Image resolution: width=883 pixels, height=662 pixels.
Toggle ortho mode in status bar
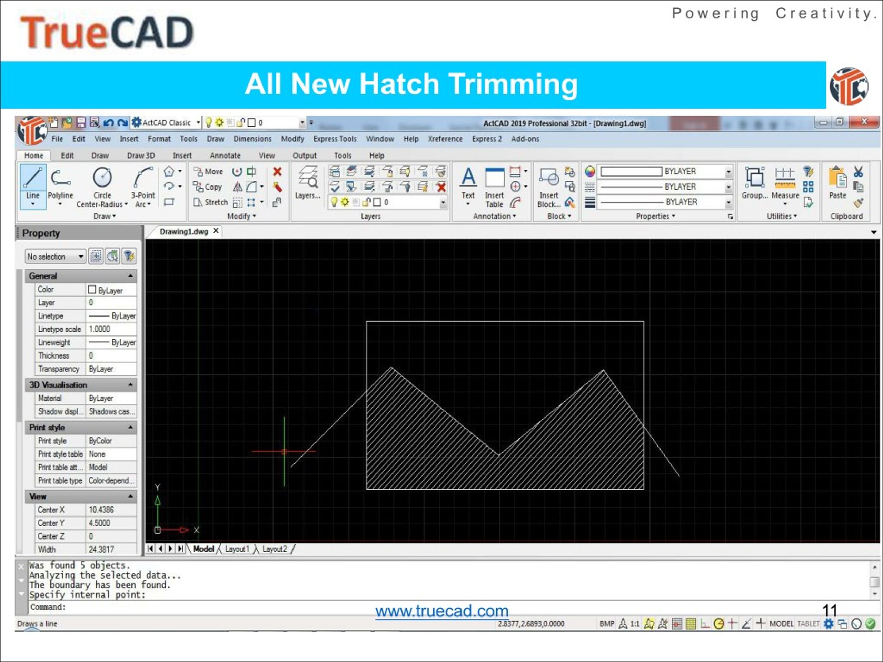click(x=705, y=623)
